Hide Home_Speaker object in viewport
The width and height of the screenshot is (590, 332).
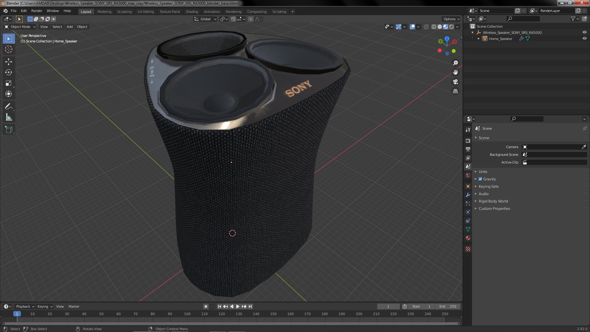coord(584,38)
